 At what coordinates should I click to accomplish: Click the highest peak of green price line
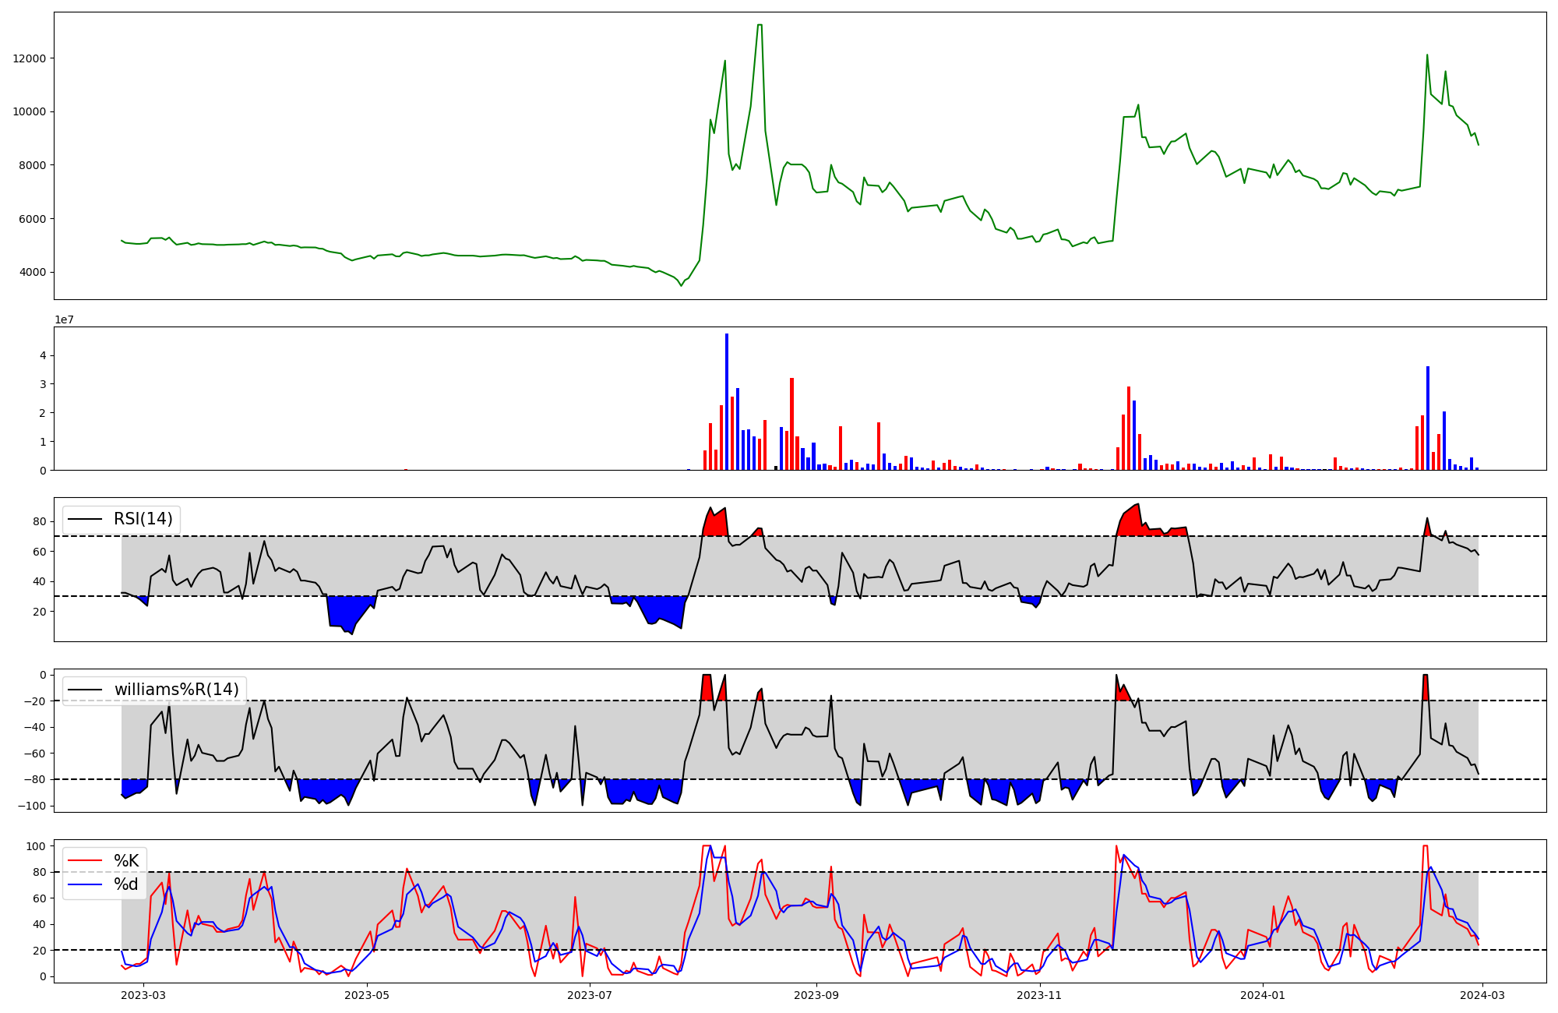click(x=760, y=25)
